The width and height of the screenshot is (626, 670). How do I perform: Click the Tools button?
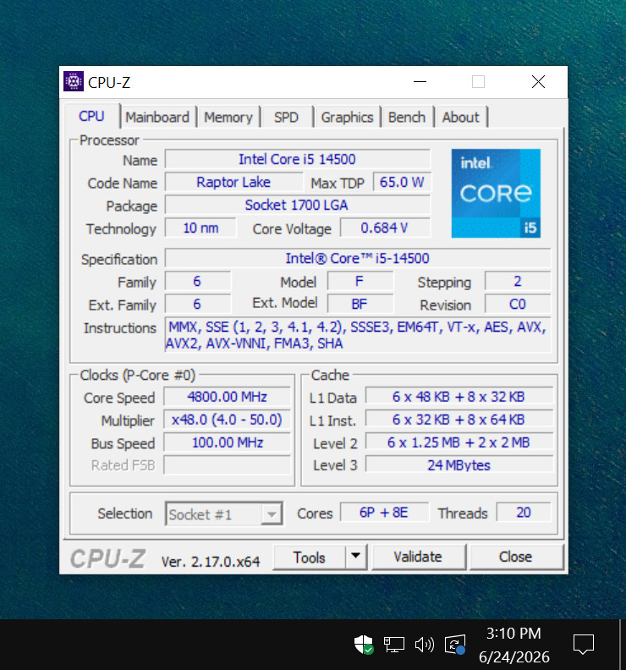click(309, 557)
